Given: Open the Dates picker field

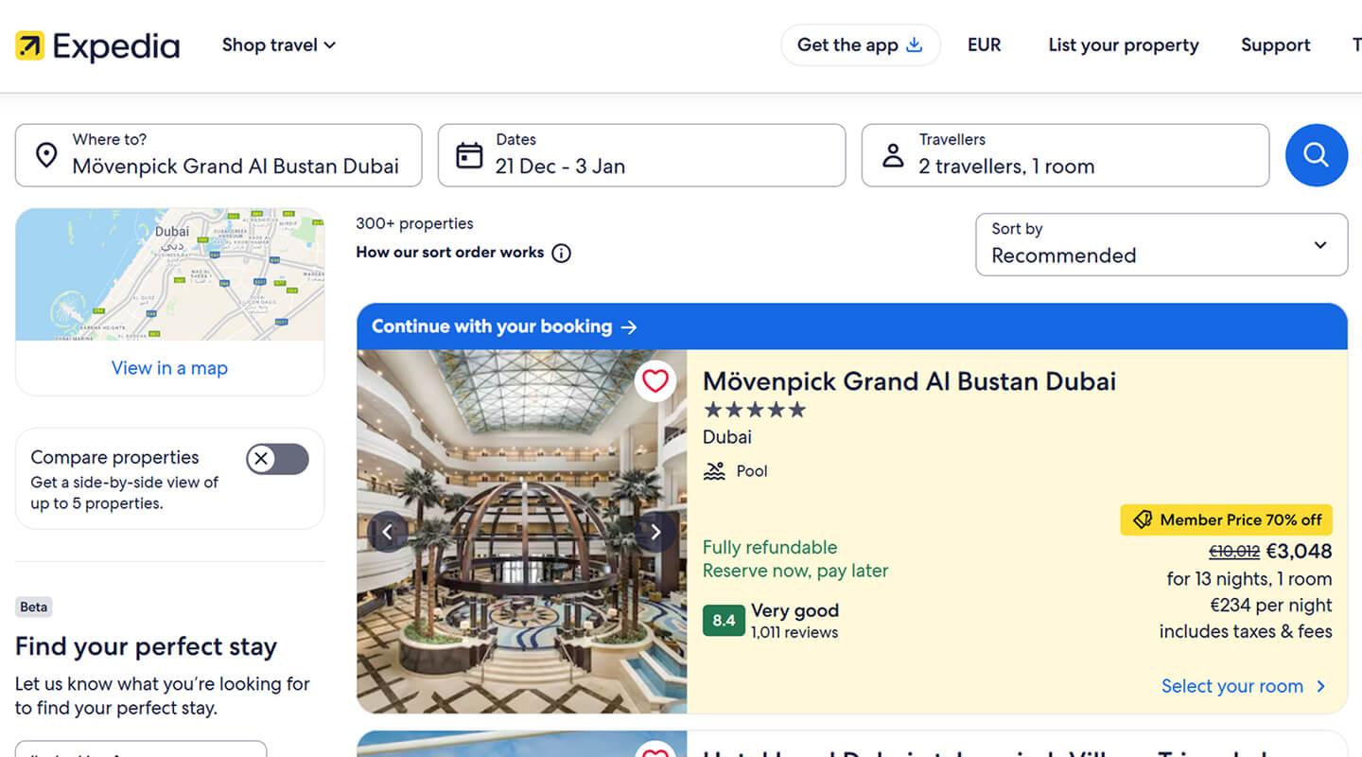Looking at the screenshot, I should click(x=641, y=155).
